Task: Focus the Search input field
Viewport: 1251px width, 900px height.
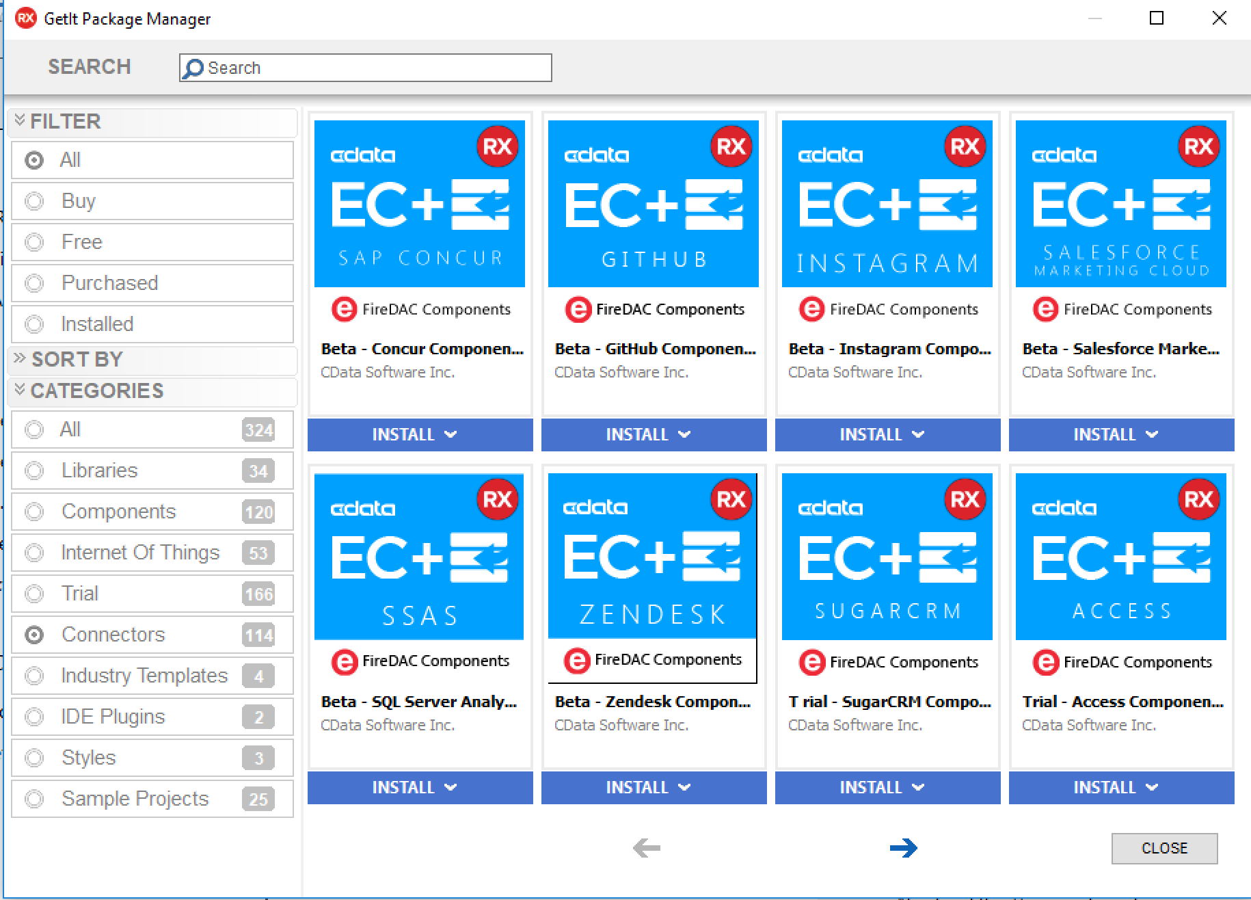Action: click(x=365, y=68)
